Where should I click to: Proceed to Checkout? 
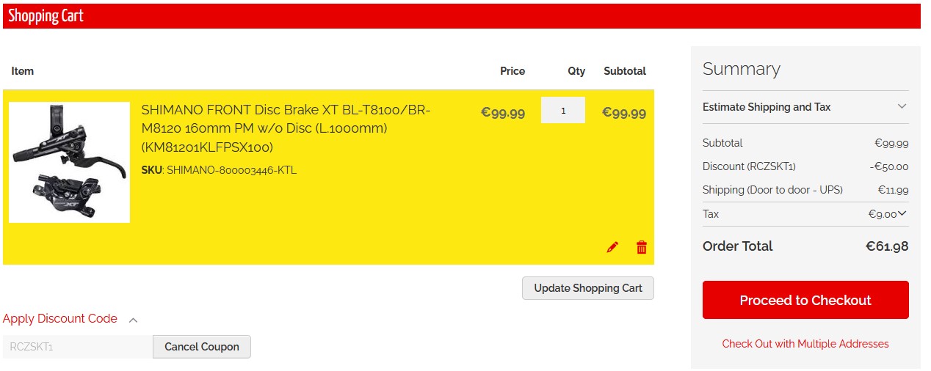(805, 300)
